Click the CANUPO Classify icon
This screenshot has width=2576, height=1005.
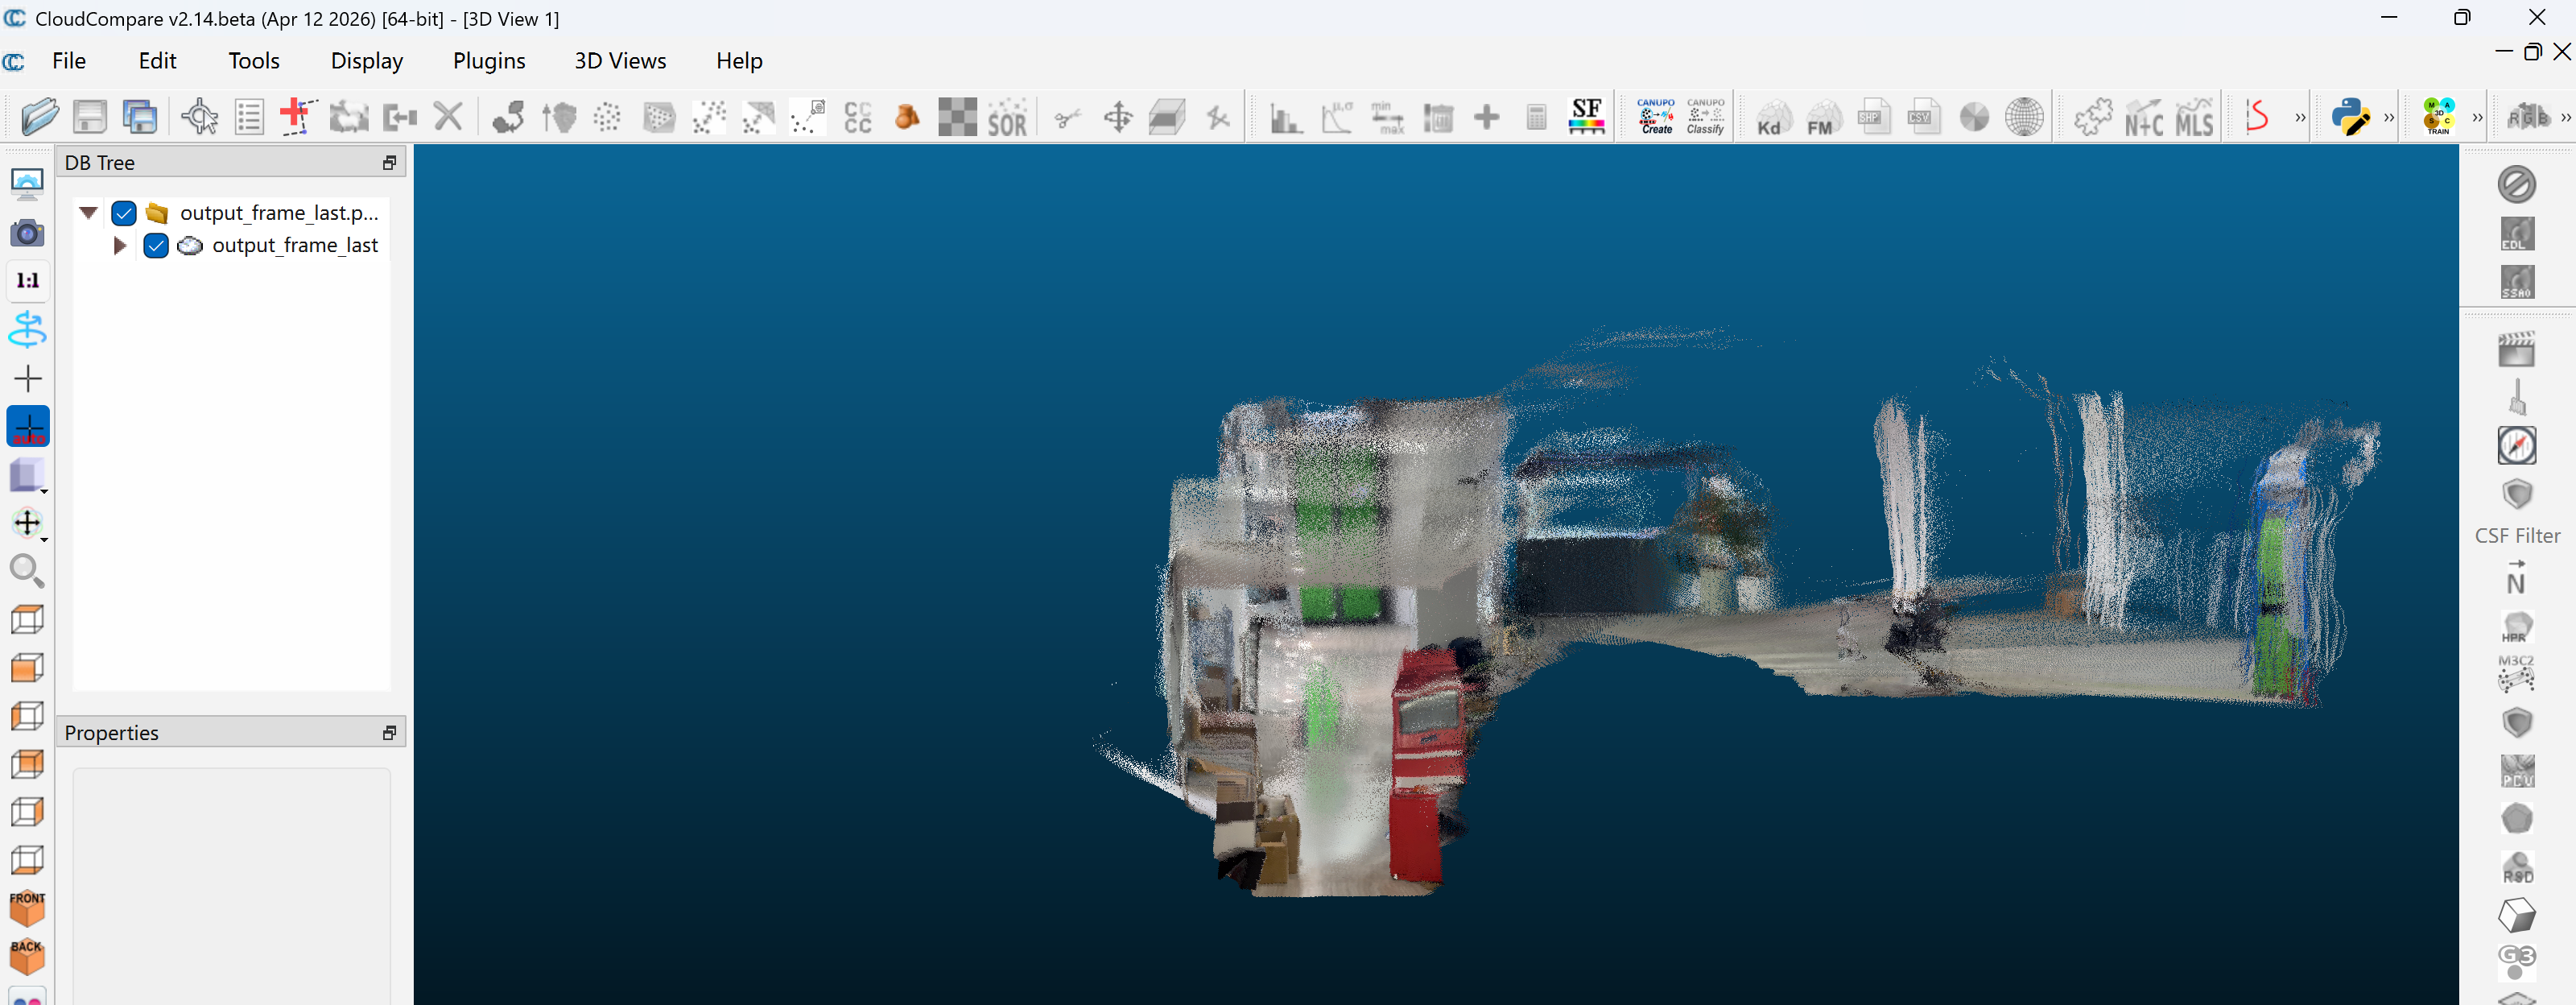click(1705, 117)
